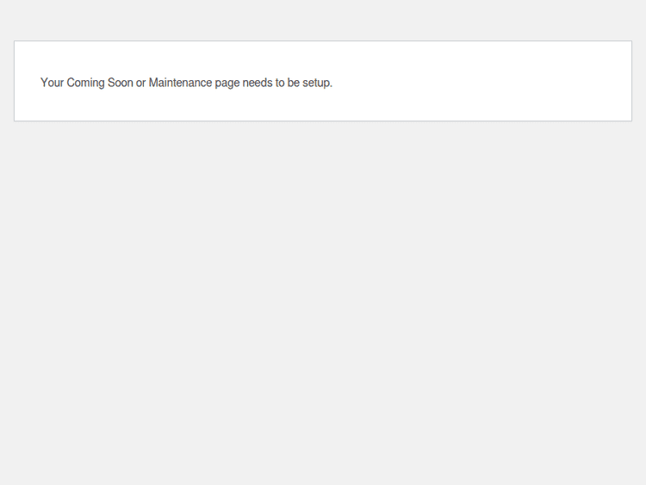Click the word "or" in the message
This screenshot has width=646, height=485.
141,83
